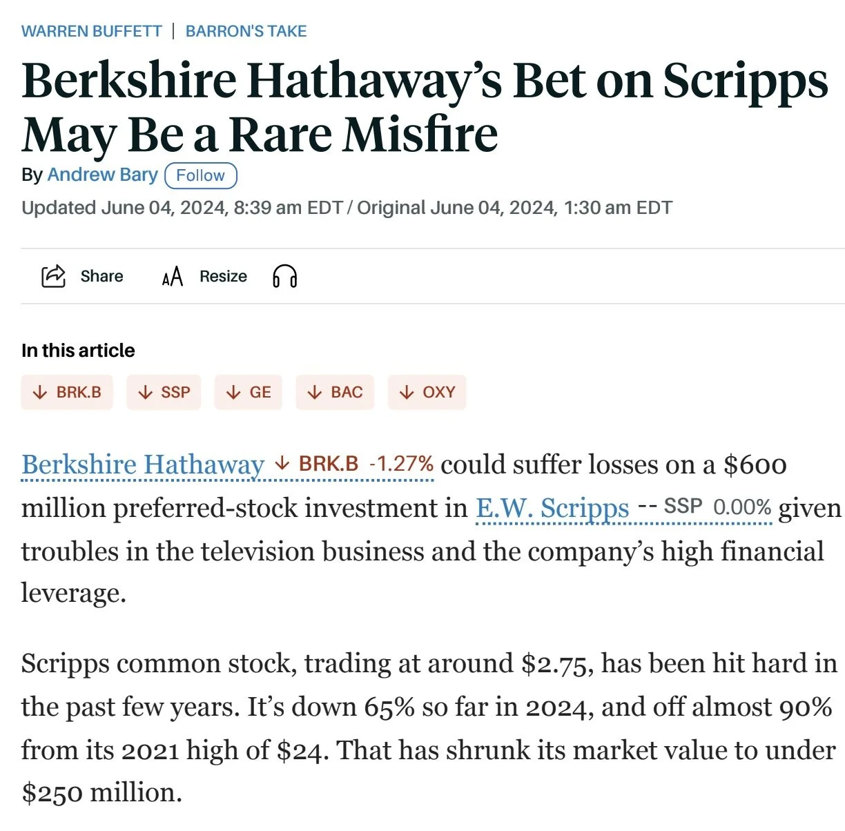Follow author Andrew Bary
This screenshot has height=831, width=845.
click(201, 175)
